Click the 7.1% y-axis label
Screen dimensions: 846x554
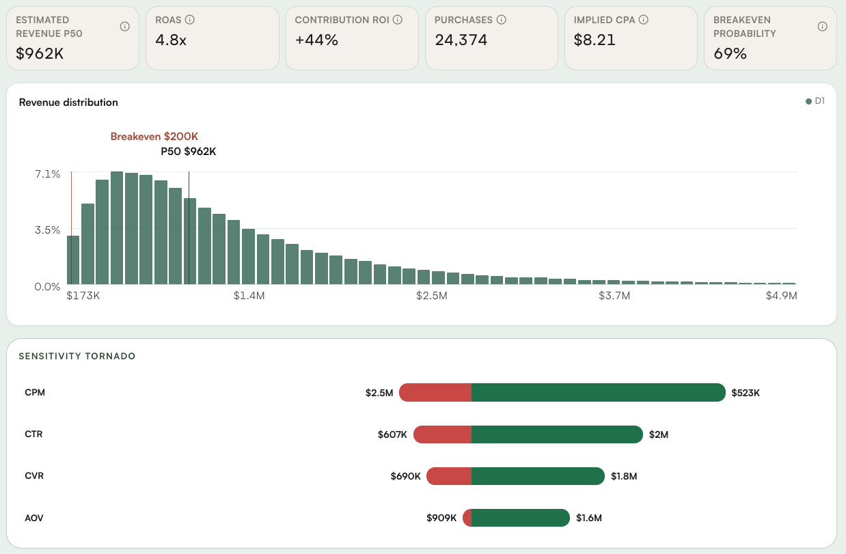[48, 174]
